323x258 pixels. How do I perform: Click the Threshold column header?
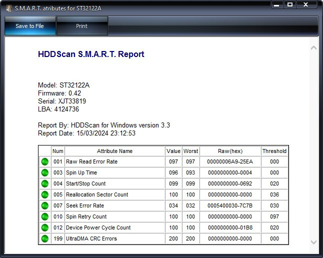(274, 151)
